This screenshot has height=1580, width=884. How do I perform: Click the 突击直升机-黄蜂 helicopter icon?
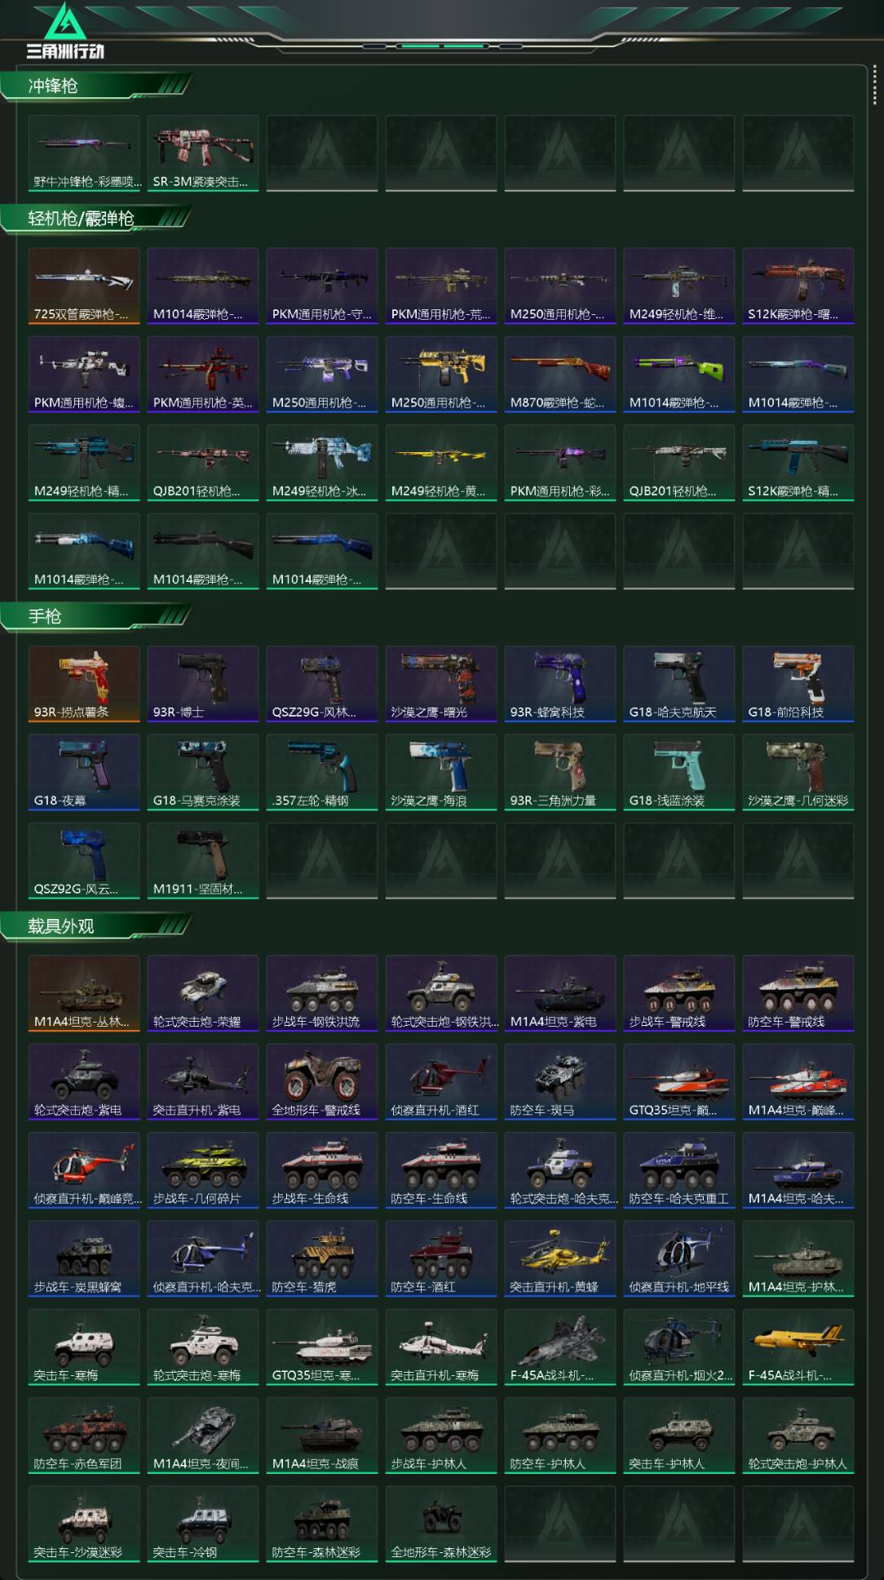point(560,1258)
